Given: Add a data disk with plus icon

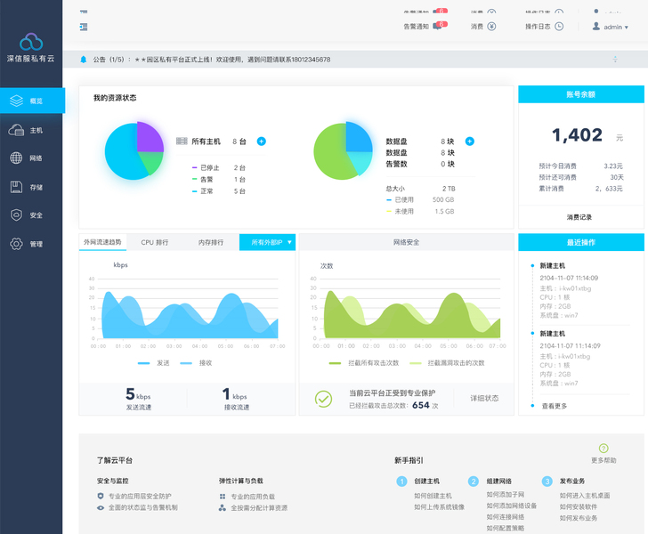Looking at the screenshot, I should point(469,142).
